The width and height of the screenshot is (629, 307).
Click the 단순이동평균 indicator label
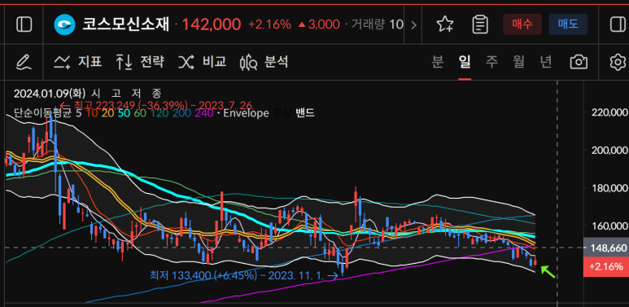pyautogui.click(x=42, y=113)
